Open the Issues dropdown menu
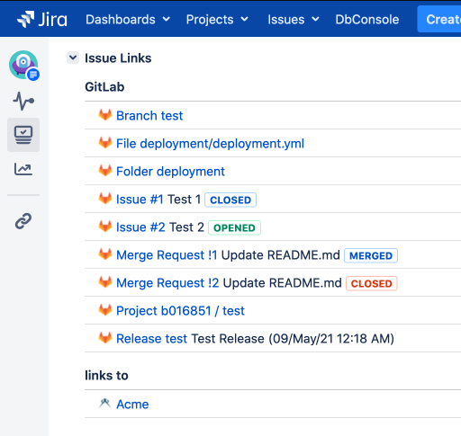The width and height of the screenshot is (461, 436). pos(294,20)
